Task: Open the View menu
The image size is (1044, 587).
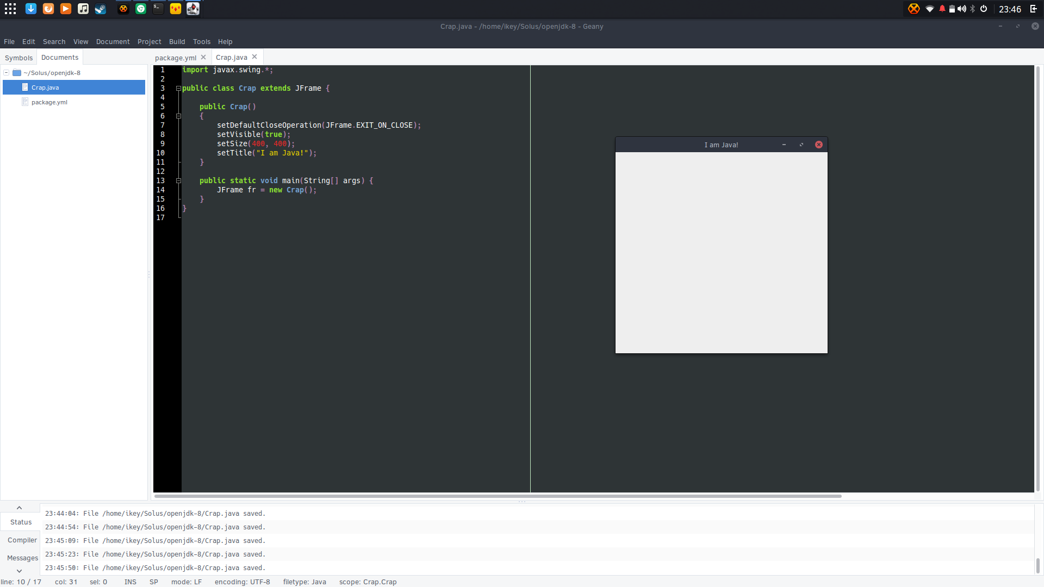Action: click(x=81, y=42)
